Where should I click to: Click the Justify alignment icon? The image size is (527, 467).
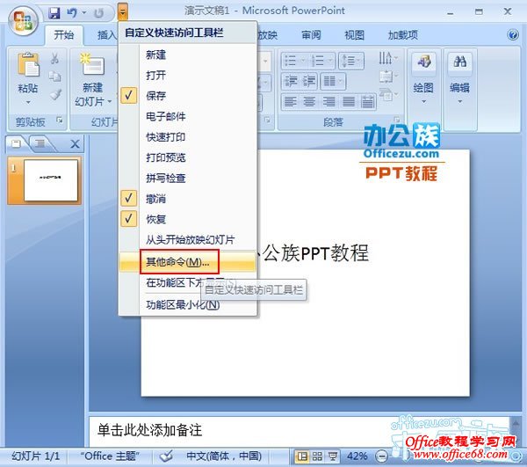349,101
